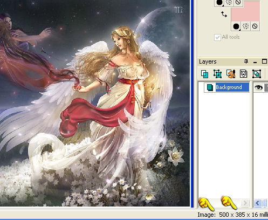
Task: Swap foreground and background materials arrow
Action: click(224, 14)
